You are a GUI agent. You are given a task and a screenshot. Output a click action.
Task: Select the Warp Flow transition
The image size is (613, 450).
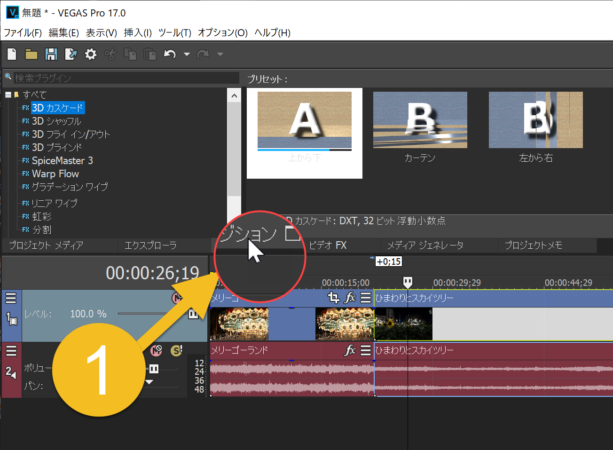pos(55,174)
